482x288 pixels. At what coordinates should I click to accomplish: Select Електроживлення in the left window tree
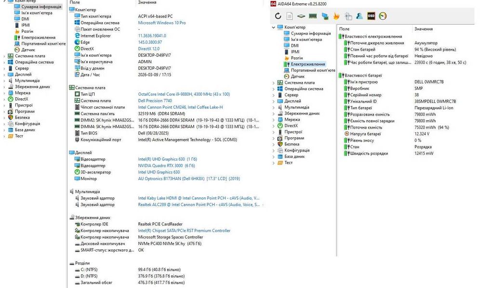pos(39,38)
